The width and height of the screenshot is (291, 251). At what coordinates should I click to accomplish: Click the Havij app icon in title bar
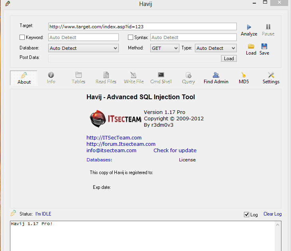(8, 3)
